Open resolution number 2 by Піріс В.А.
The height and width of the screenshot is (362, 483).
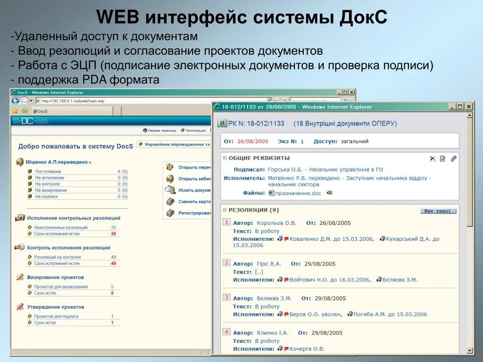(x=226, y=263)
